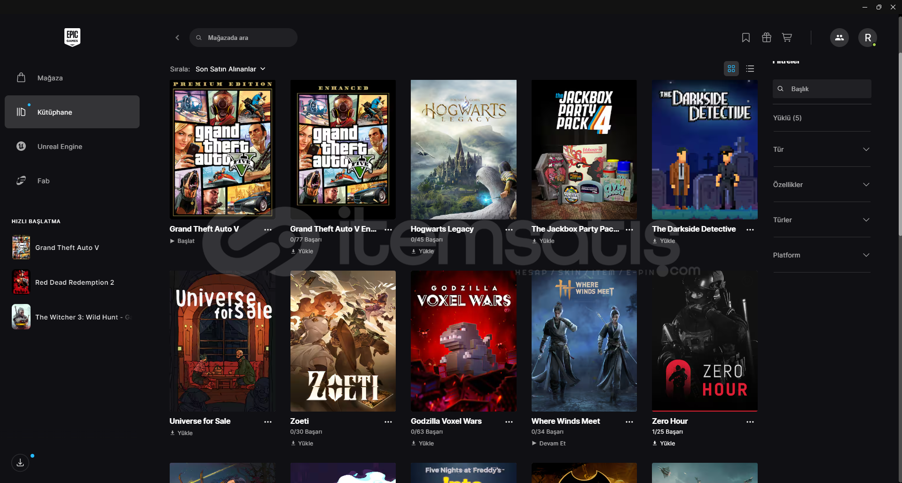902x483 pixels.
Task: Open options menu for The Jackbox Party Pack 4
Action: click(629, 230)
